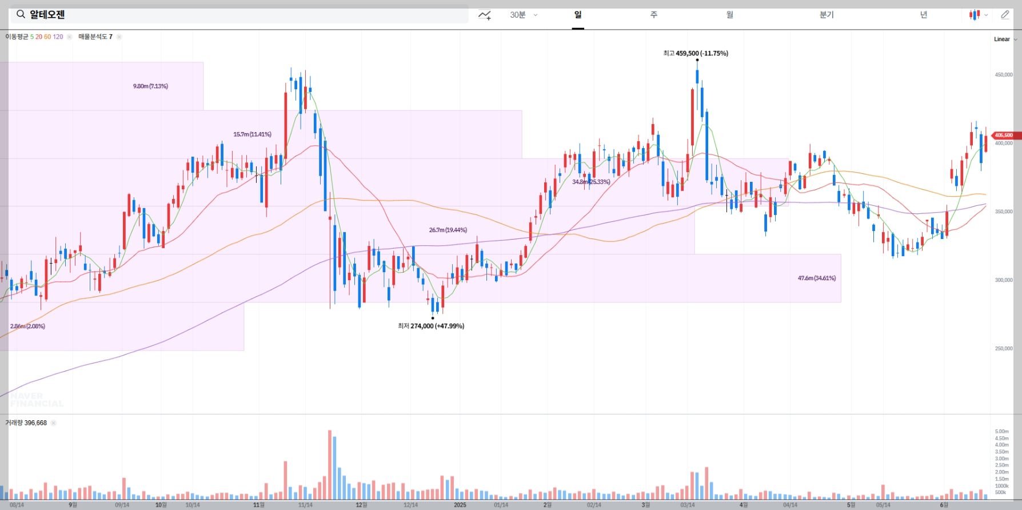Click the 47.6m (34.61%) volume profile label
This screenshot has height=510, width=1022.
(x=817, y=278)
